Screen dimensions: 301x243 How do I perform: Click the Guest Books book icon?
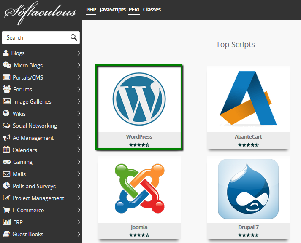point(6,234)
